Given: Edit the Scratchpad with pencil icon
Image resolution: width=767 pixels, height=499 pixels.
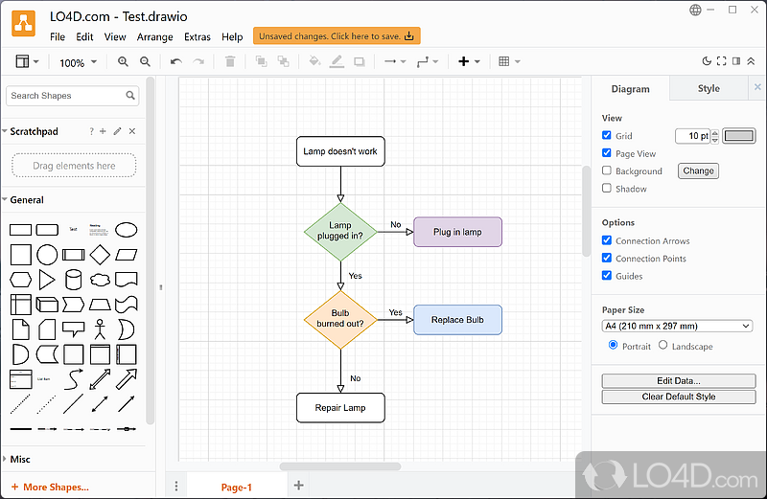Looking at the screenshot, I should [x=117, y=131].
